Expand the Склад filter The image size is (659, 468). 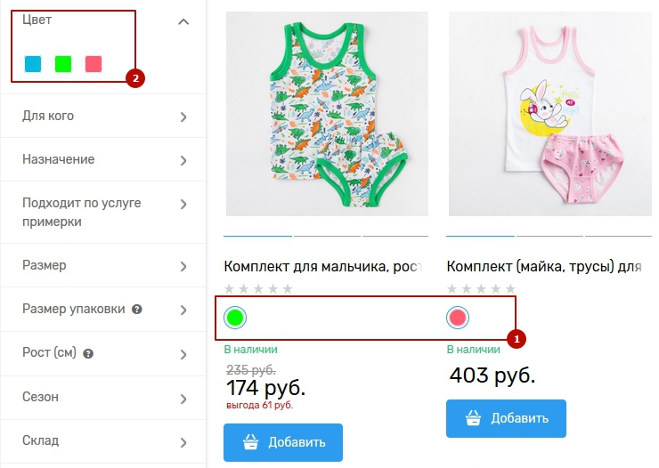183,441
